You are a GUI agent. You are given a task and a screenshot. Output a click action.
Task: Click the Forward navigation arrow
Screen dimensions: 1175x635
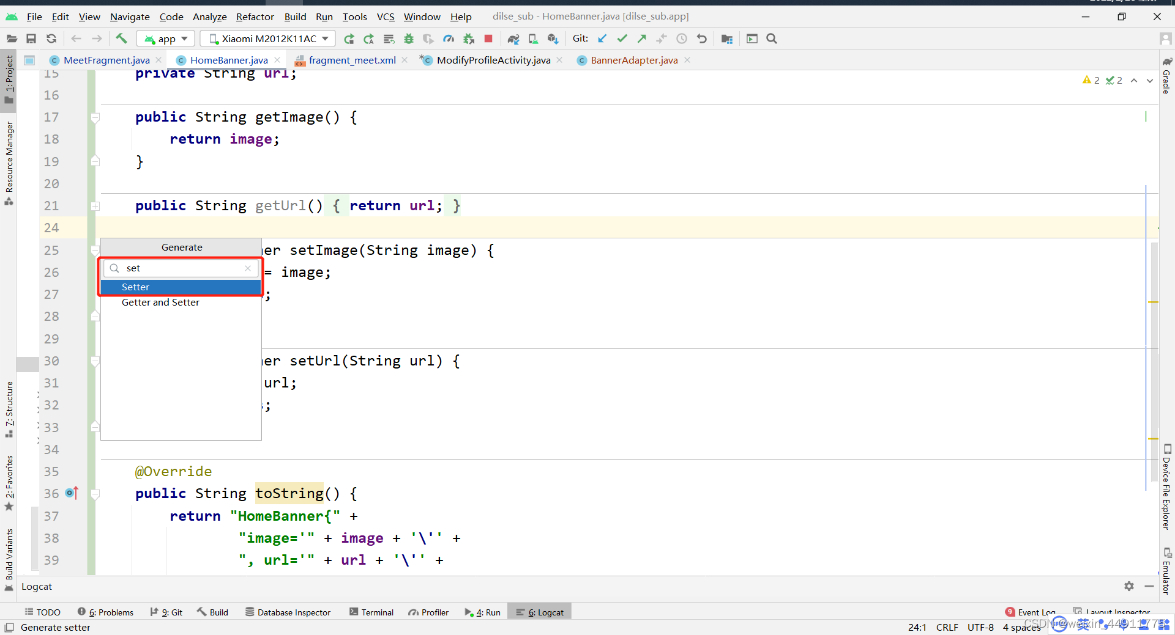pos(97,39)
